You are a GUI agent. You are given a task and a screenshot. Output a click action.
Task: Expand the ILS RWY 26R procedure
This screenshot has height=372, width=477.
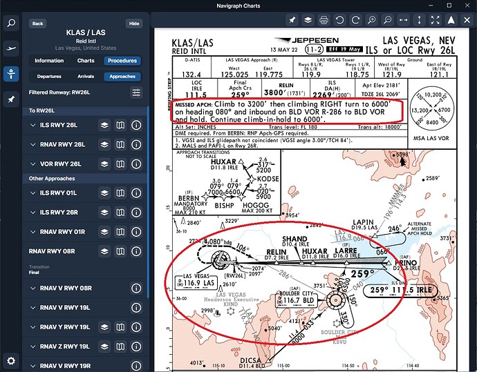pyautogui.click(x=33, y=213)
